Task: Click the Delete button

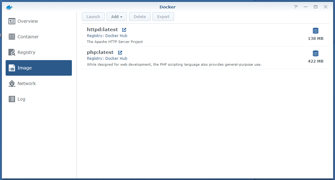Action: point(140,17)
